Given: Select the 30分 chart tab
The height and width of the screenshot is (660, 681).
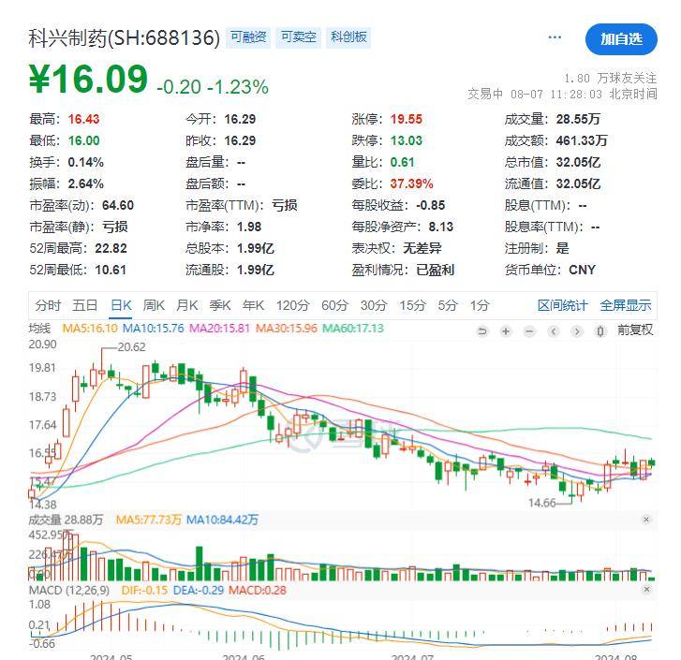Looking at the screenshot, I should coord(374,305).
